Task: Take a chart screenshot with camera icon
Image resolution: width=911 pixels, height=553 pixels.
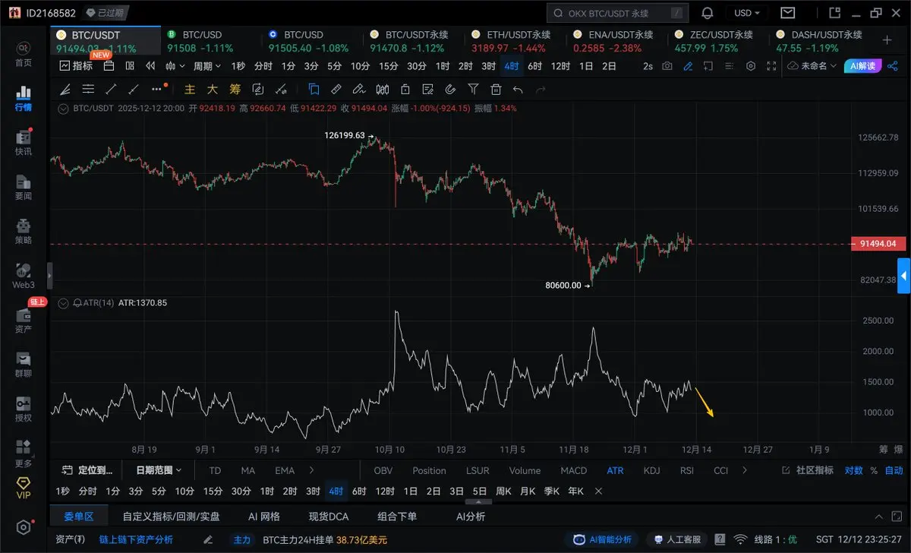Action: (x=667, y=66)
